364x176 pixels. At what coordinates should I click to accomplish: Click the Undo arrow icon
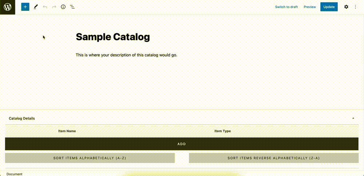(x=45, y=7)
